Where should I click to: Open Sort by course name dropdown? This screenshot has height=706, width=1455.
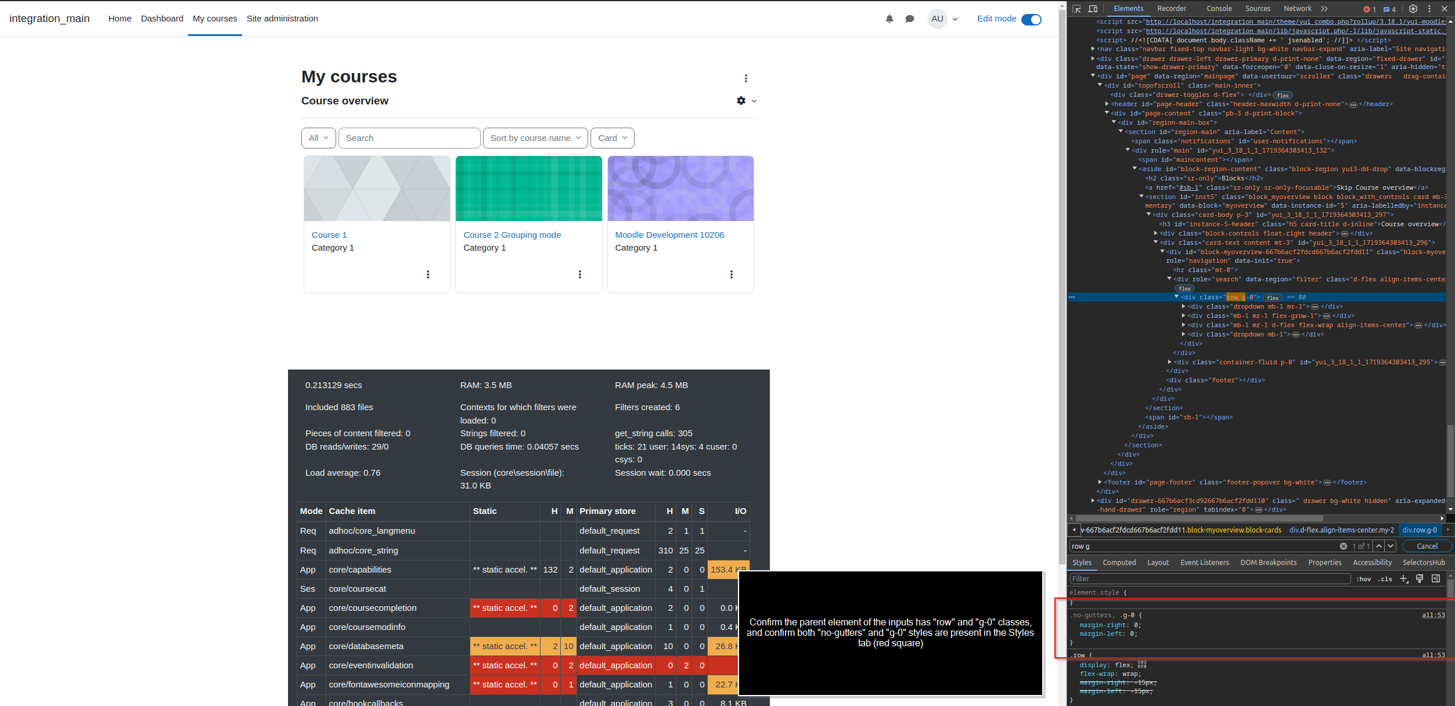click(x=535, y=138)
